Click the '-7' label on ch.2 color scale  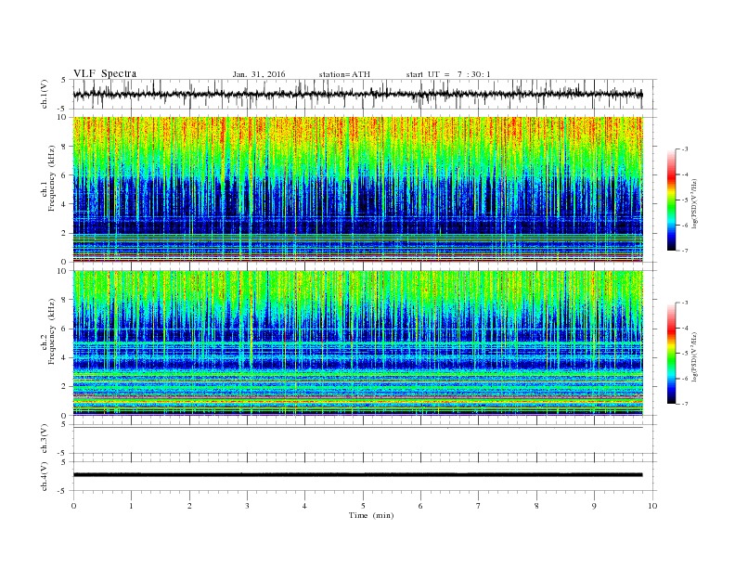click(684, 404)
